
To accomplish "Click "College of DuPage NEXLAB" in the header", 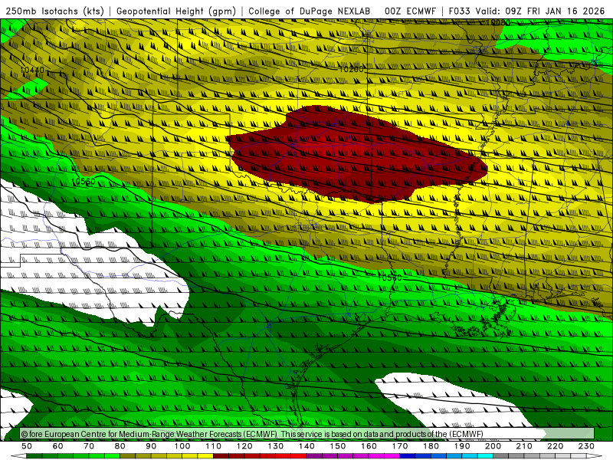I will tap(310, 11).
